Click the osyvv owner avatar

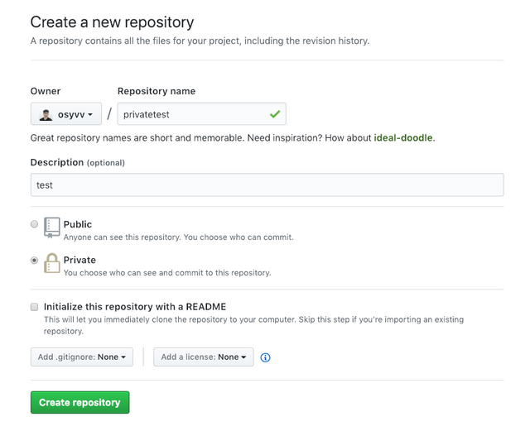click(46, 114)
